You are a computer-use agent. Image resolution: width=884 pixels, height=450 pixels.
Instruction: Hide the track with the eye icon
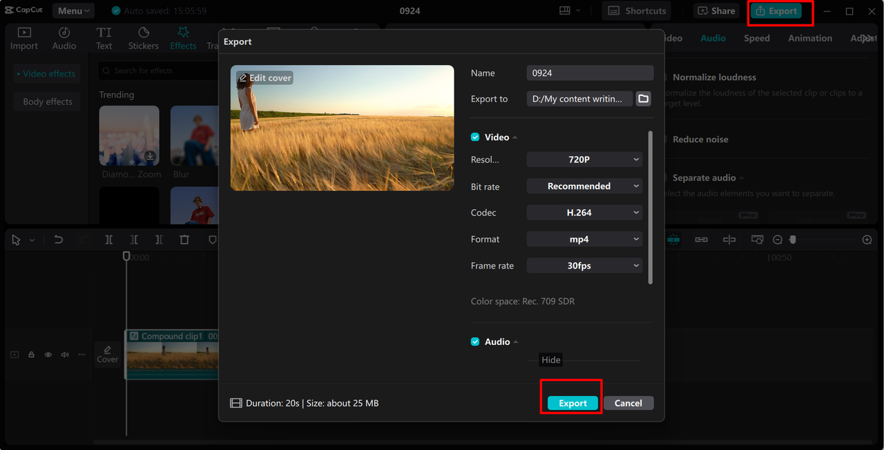pos(48,355)
